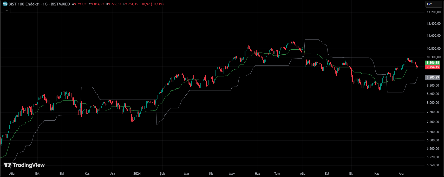This screenshot has width=444, height=177.
Task: Click the Şub label on time axis
Action: (x=162, y=174)
